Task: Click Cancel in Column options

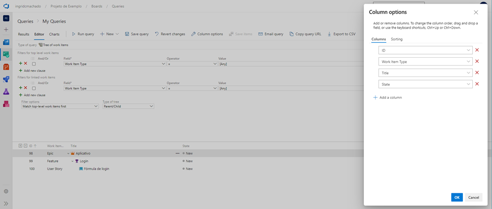Action: pos(473,198)
